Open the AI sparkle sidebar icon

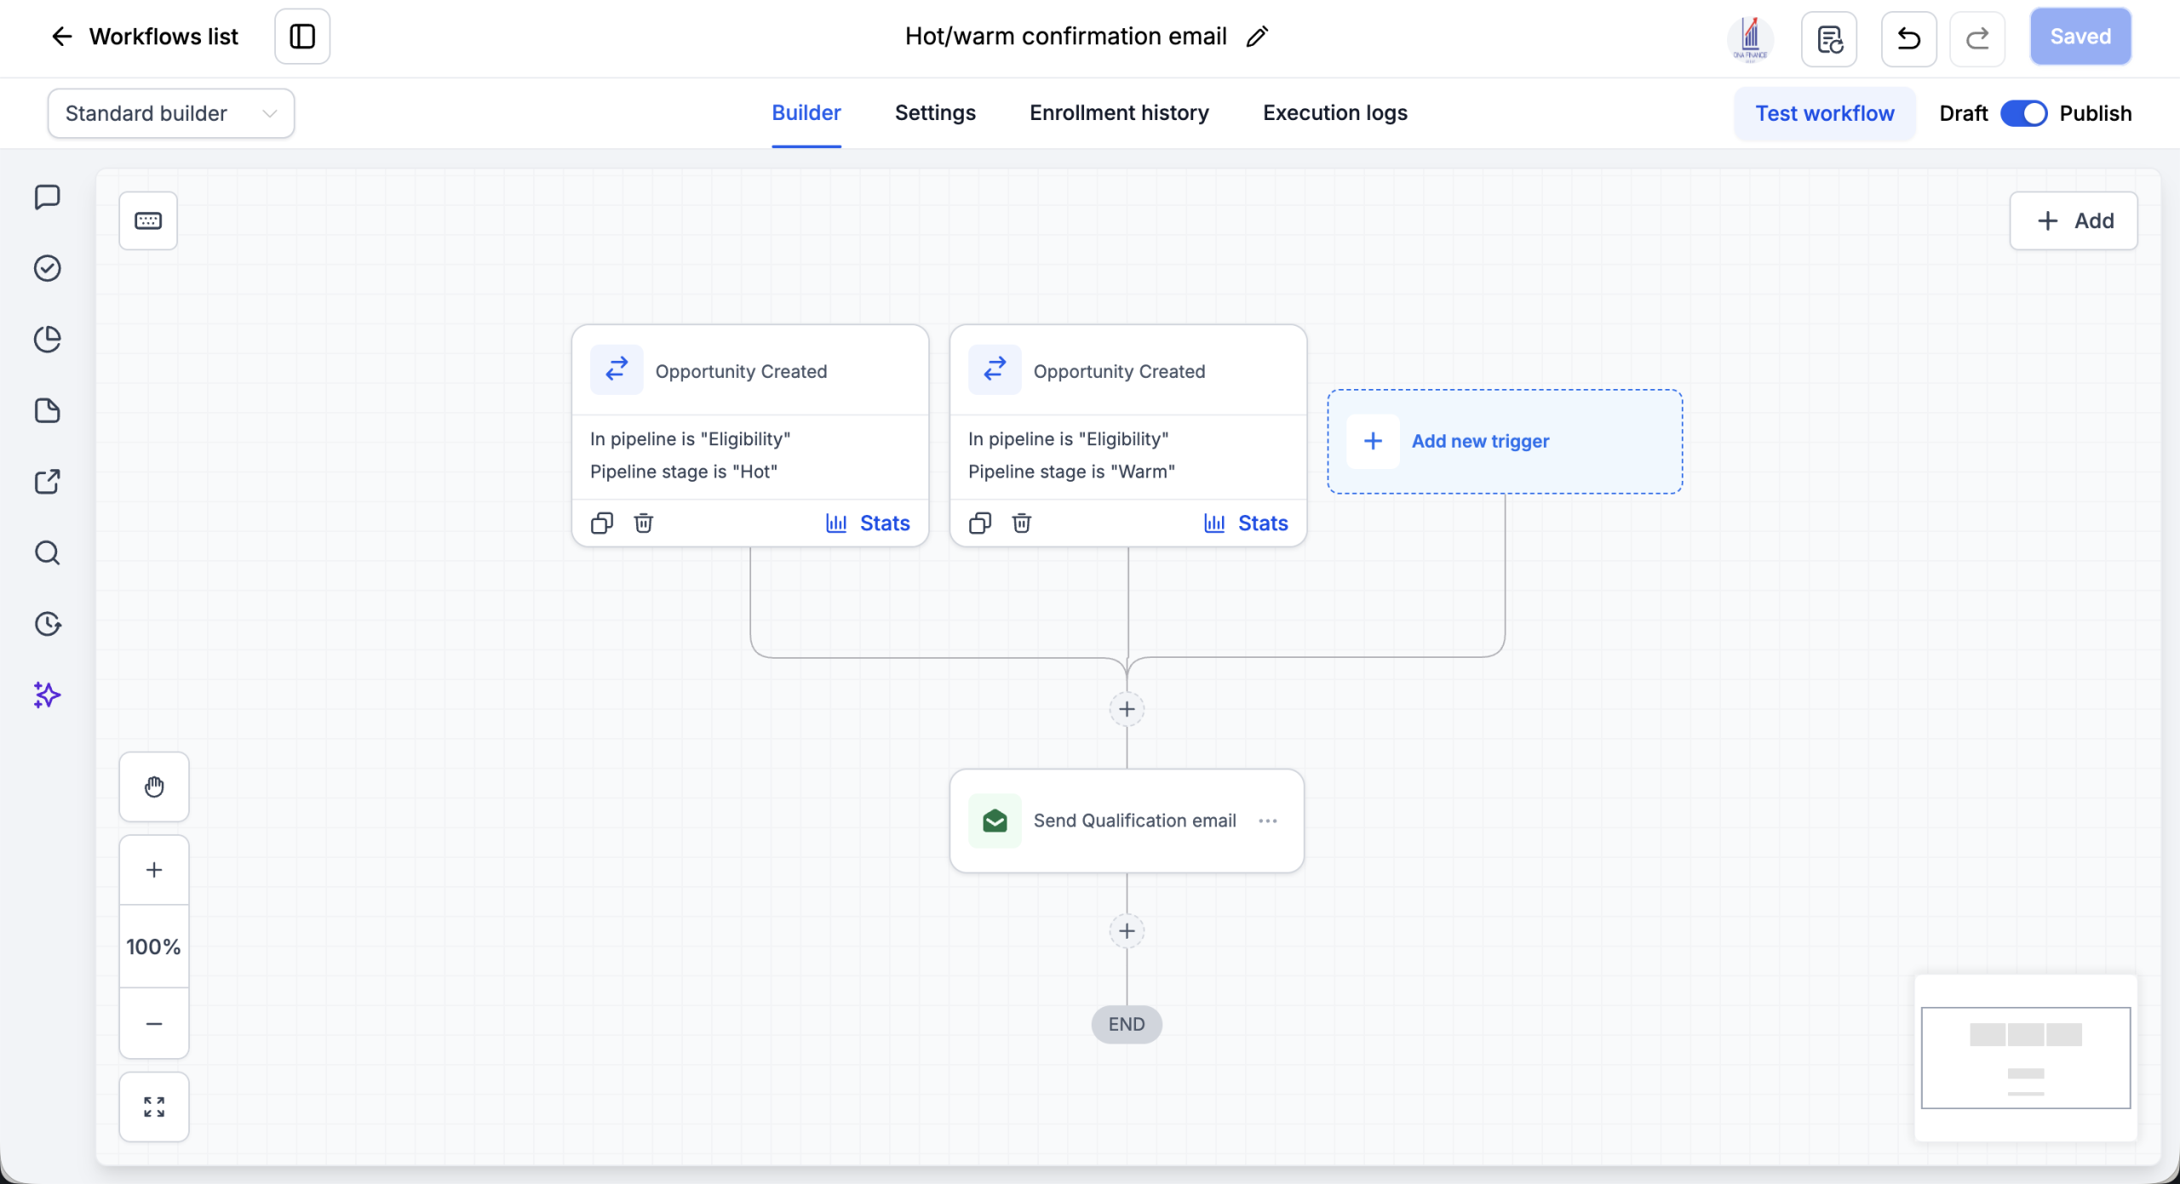tap(48, 695)
